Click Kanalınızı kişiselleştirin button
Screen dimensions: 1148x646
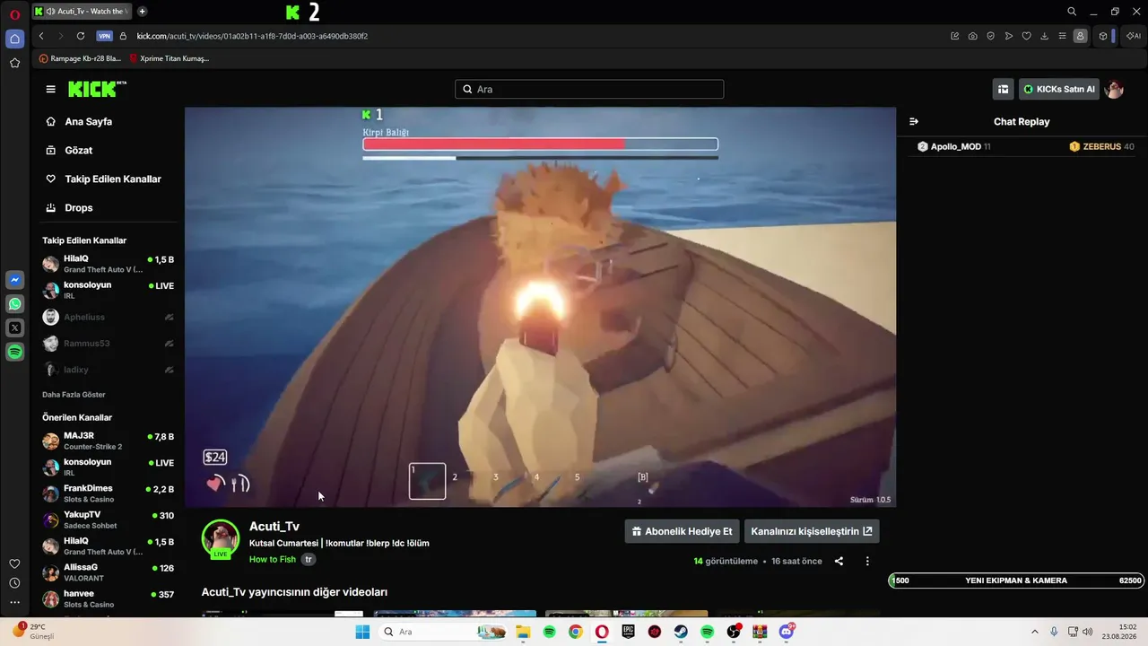click(x=812, y=531)
